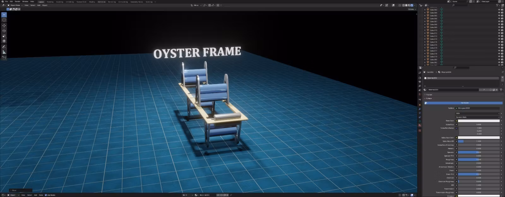The image size is (505, 197).
Task: Expand the Cube.066 tree item
Action: 425,19
